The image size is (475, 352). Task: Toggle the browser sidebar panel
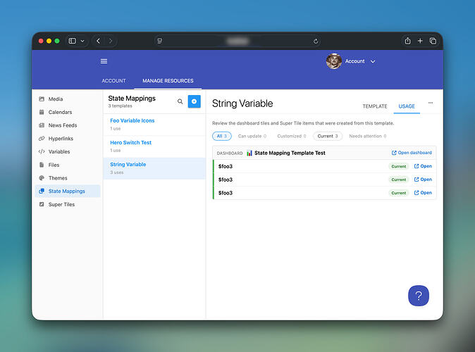(x=72, y=41)
